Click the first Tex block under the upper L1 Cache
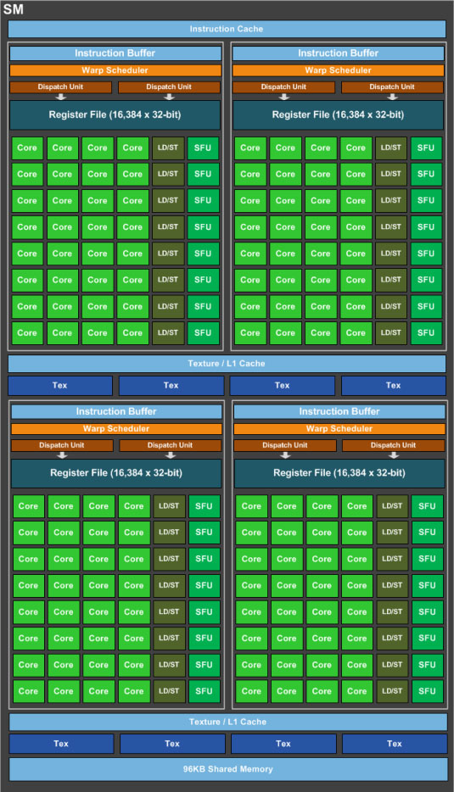This screenshot has width=454, height=792. tap(60, 385)
